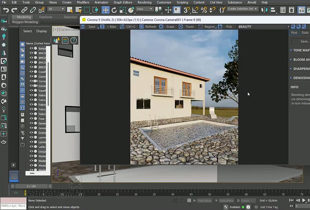Click the Link objects chain icon
Viewport: 310px width, 210px height.
pos(25,10)
